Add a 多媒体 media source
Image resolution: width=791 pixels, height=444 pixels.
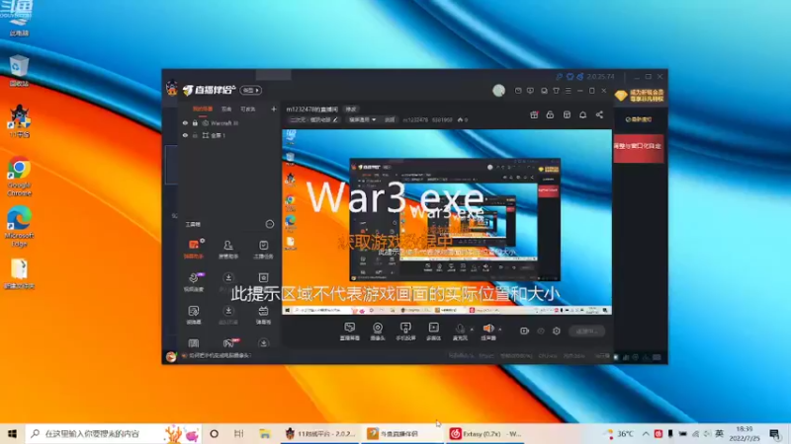(433, 332)
